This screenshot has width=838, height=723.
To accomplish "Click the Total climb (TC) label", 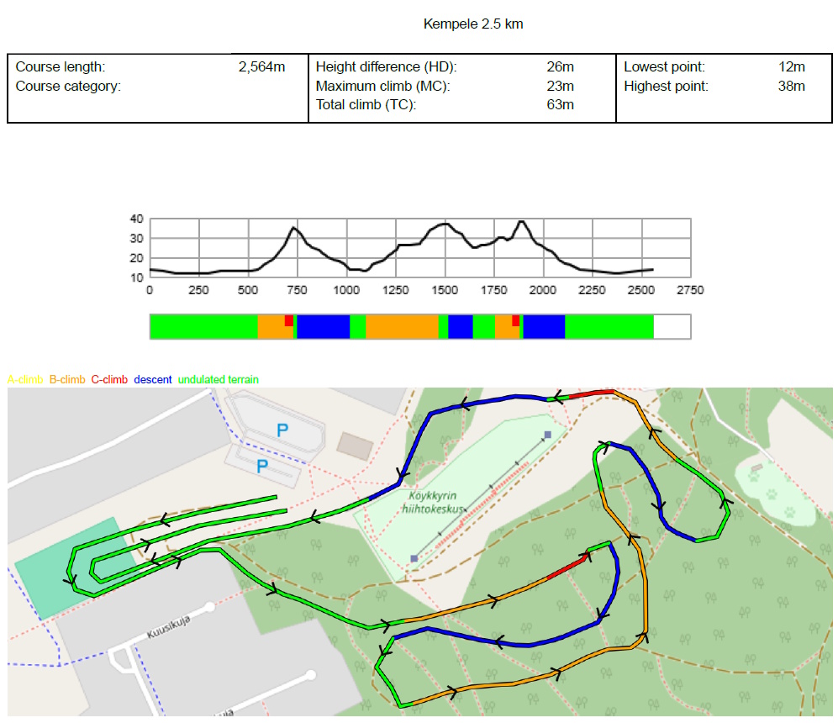I will point(366,105).
